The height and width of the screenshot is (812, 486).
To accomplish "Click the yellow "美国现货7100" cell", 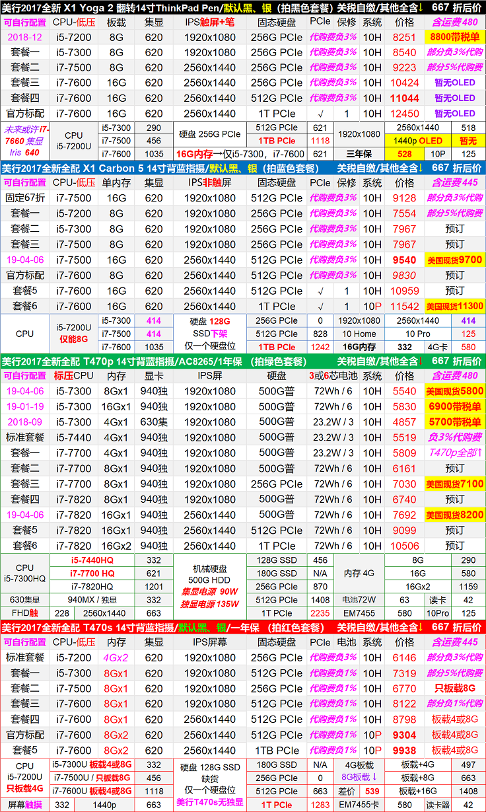I will pyautogui.click(x=454, y=484).
